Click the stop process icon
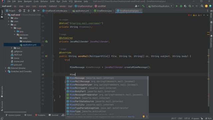This screenshot has width=213, height=120. (x=196, y=6)
